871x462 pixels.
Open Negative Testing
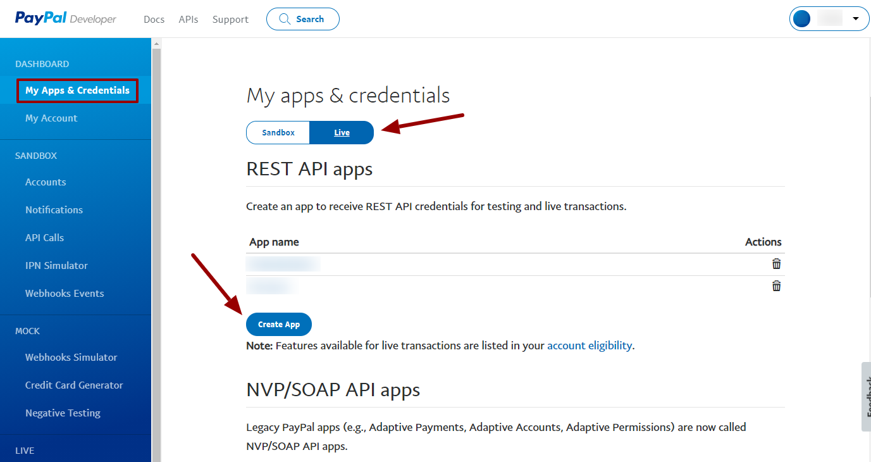coord(63,413)
